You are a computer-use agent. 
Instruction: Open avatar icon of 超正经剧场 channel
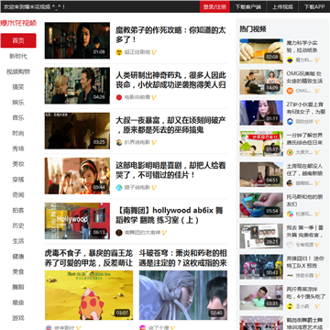tap(119, 52)
